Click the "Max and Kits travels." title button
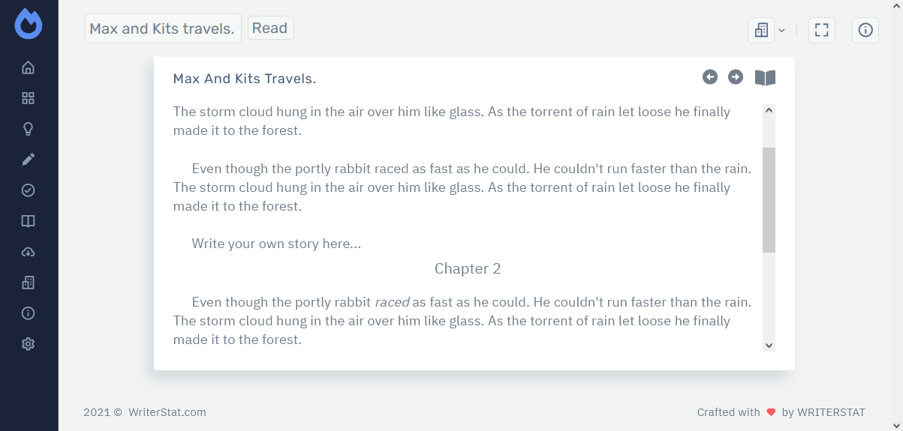Image resolution: width=903 pixels, height=431 pixels. tap(163, 29)
